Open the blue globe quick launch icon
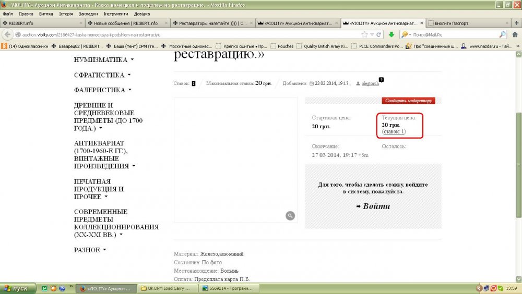This screenshot has height=294, width=522. (x=62, y=288)
